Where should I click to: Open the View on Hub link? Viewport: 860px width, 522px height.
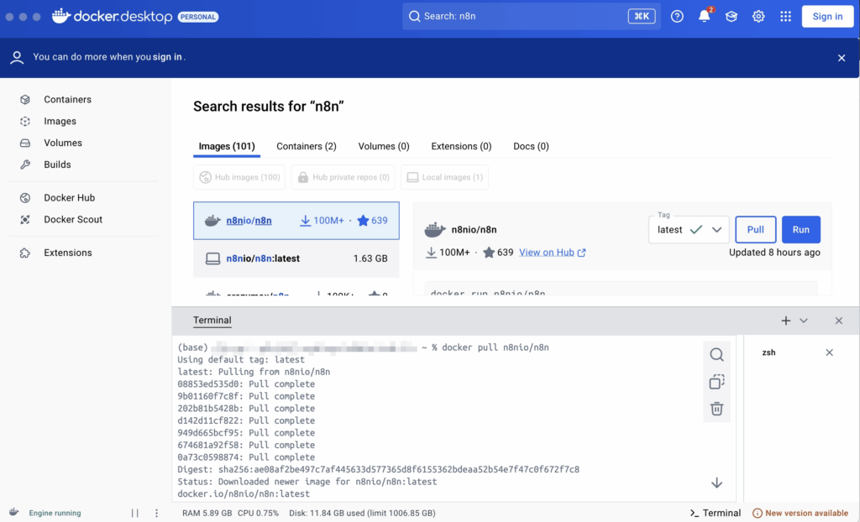tap(553, 253)
